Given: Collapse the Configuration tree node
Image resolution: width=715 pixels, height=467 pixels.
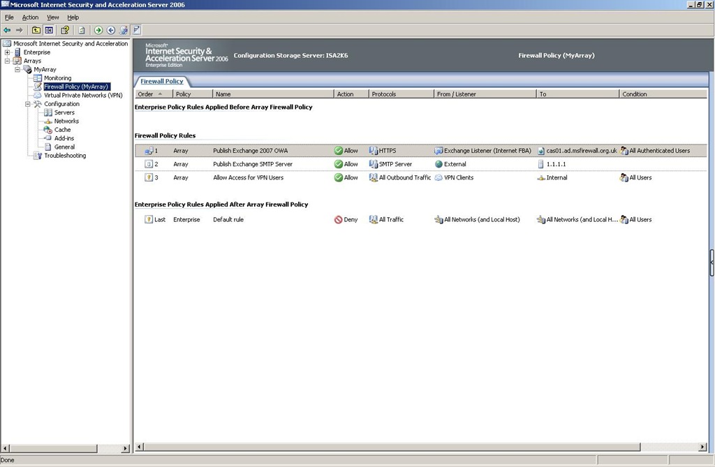Looking at the screenshot, I should [x=27, y=104].
